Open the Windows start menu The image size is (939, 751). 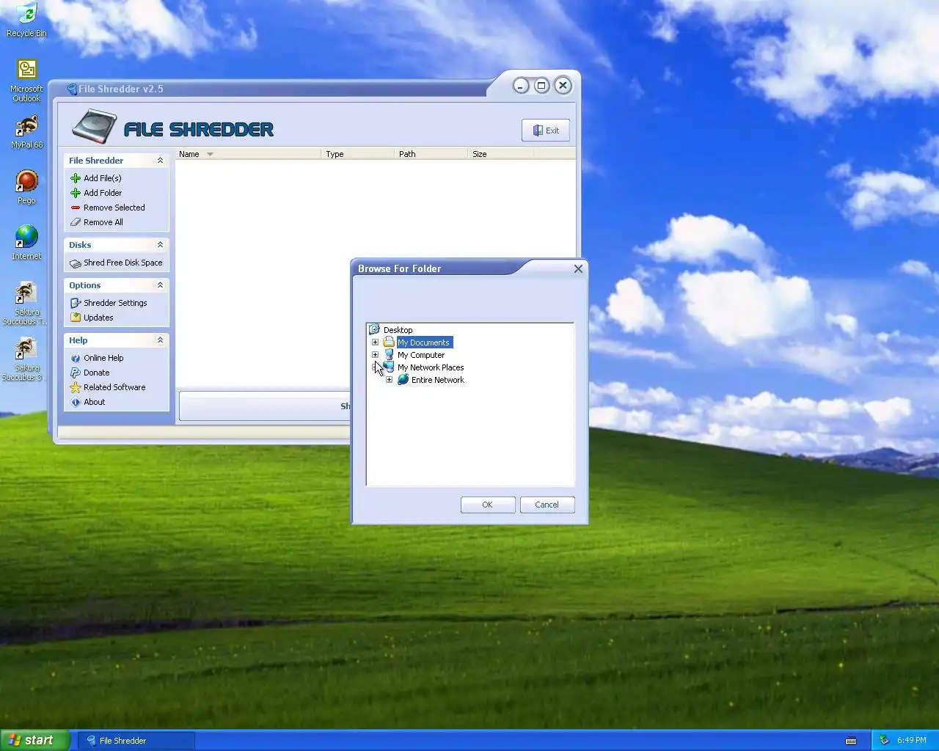pyautogui.click(x=35, y=740)
